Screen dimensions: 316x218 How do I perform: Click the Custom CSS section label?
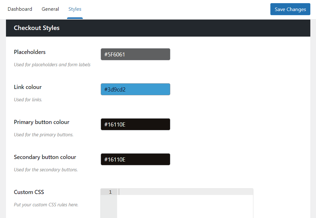point(29,192)
